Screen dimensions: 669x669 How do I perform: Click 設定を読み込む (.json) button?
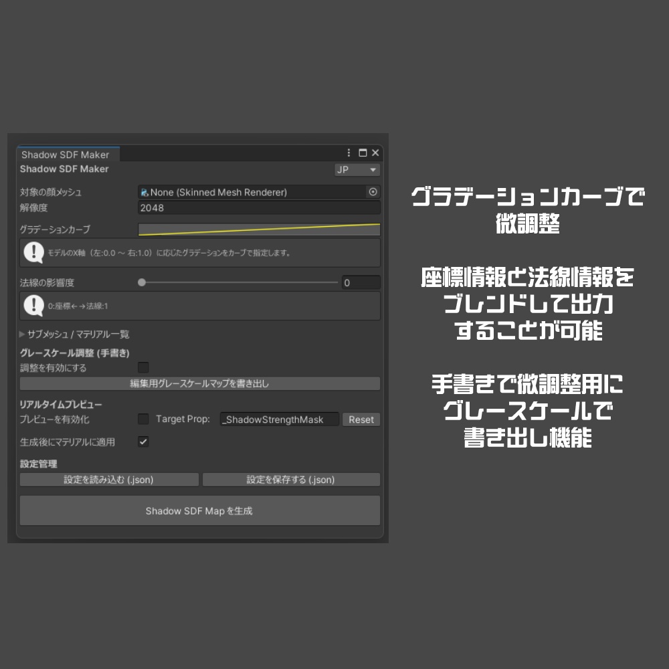pyautogui.click(x=109, y=479)
